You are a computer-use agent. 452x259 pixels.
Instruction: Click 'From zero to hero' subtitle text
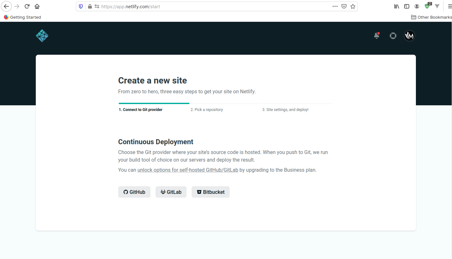[x=187, y=91]
